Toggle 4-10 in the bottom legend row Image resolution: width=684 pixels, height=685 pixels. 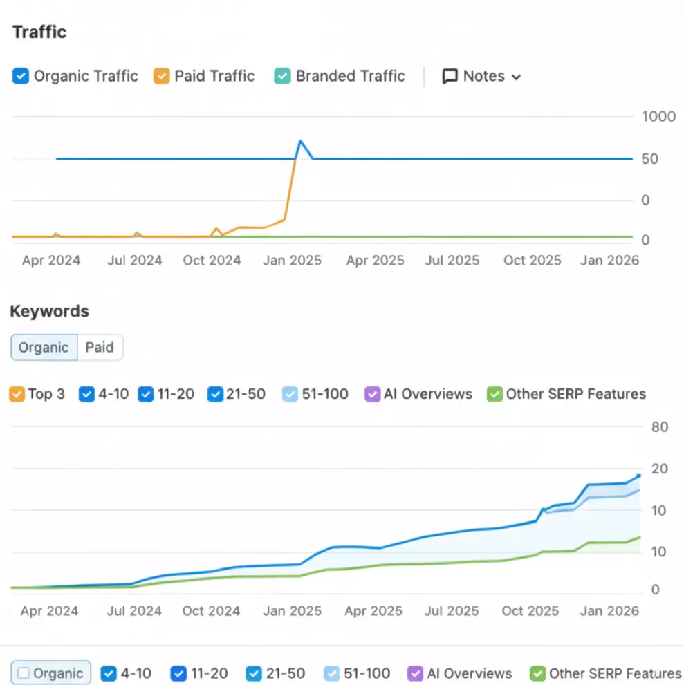pyautogui.click(x=109, y=673)
